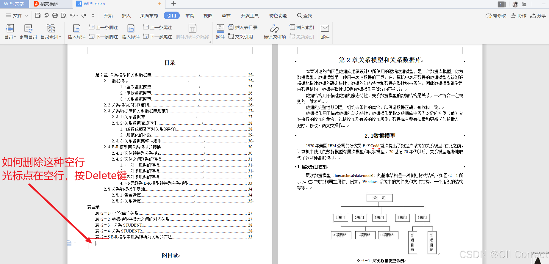The image size is (549, 264).
Task: Click table entry 表 2-3 关系 STUDENT1
Action: pos(174,225)
